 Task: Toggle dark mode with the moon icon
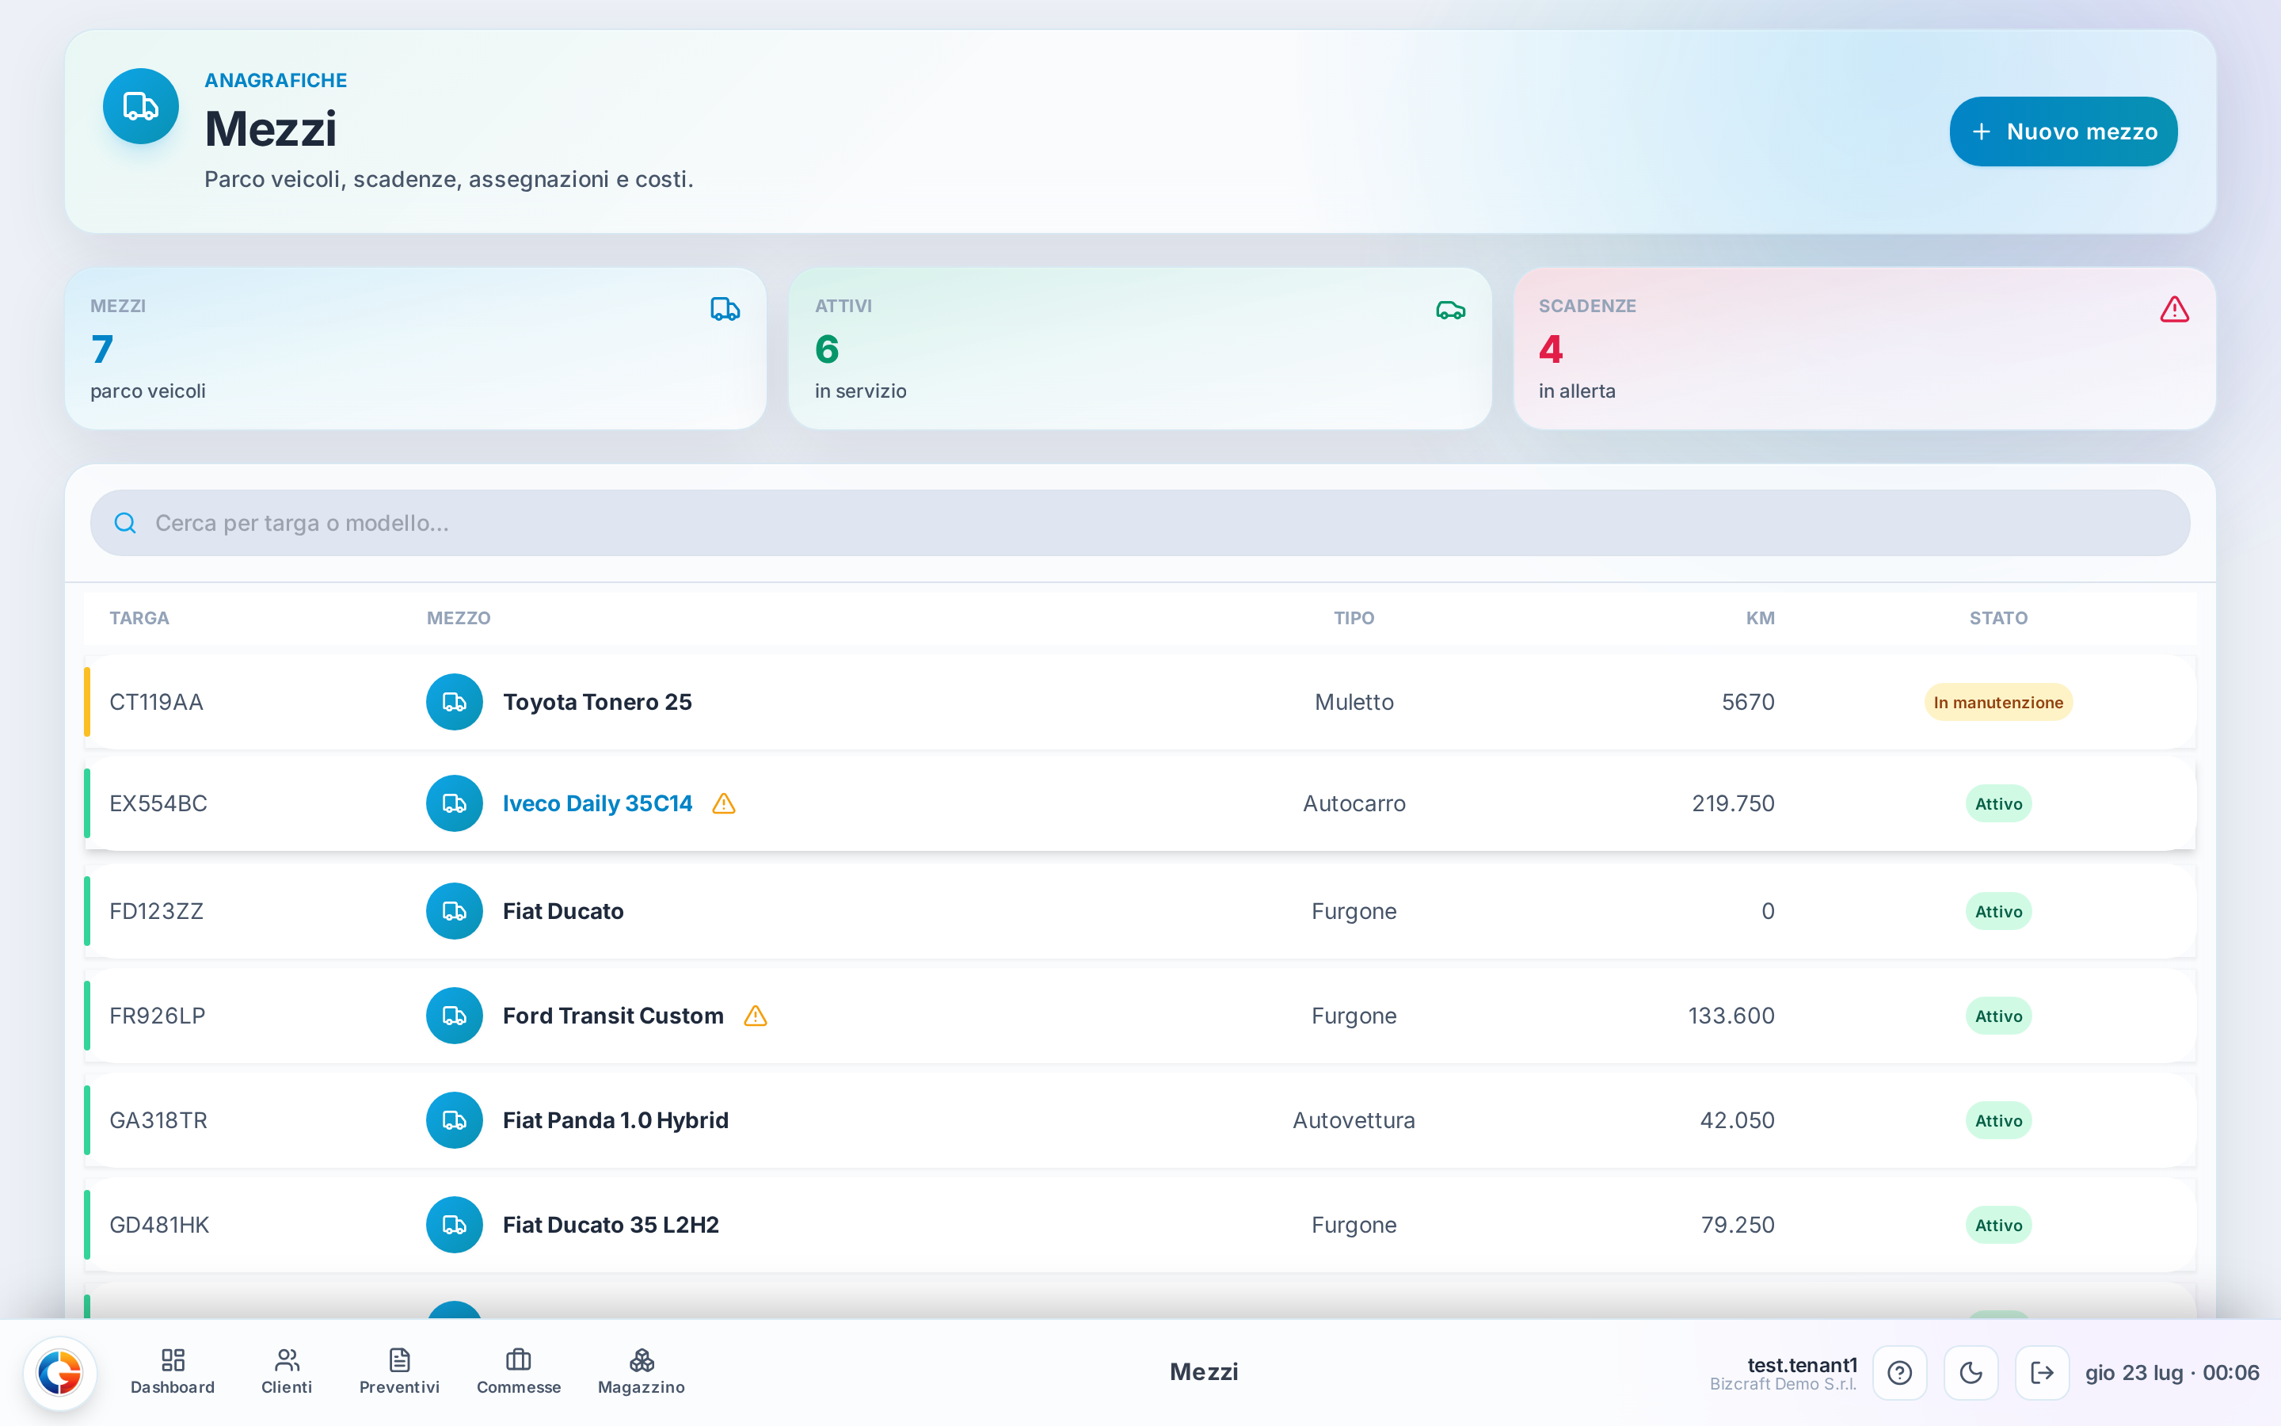(1971, 1372)
